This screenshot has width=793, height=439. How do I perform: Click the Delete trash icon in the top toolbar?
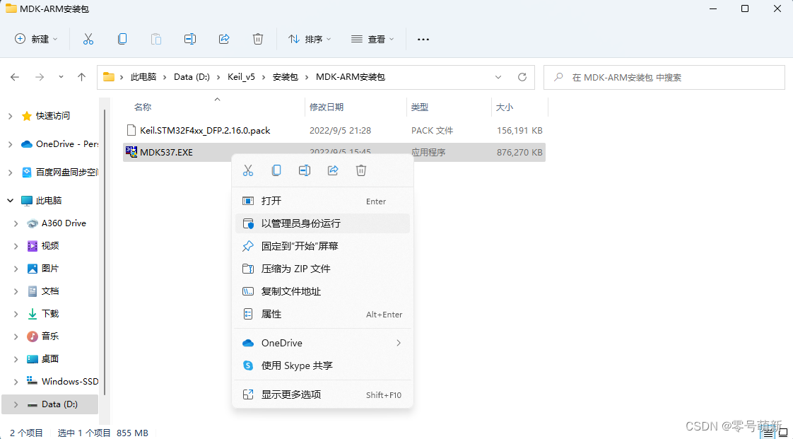(258, 39)
